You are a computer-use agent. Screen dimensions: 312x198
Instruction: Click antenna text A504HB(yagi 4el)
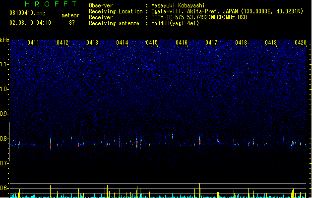pos(175,23)
